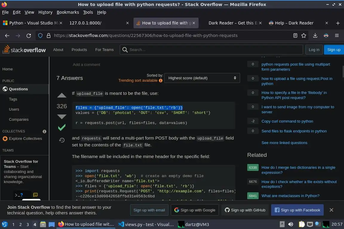
Task: Open views.py Visual Studio taskbar item
Action: (x=146, y=225)
